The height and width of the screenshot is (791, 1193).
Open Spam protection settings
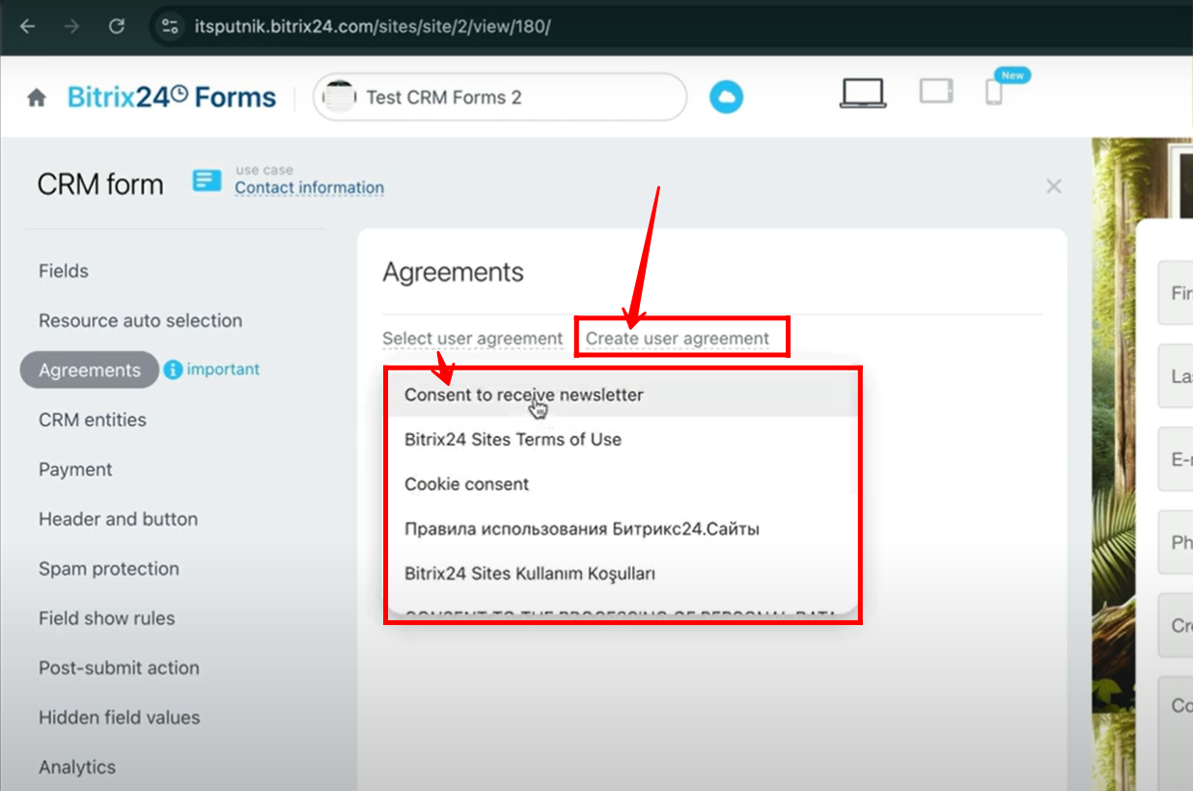click(x=109, y=569)
